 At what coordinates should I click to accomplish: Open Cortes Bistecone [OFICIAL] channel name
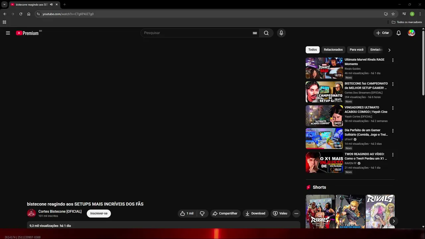(60, 211)
